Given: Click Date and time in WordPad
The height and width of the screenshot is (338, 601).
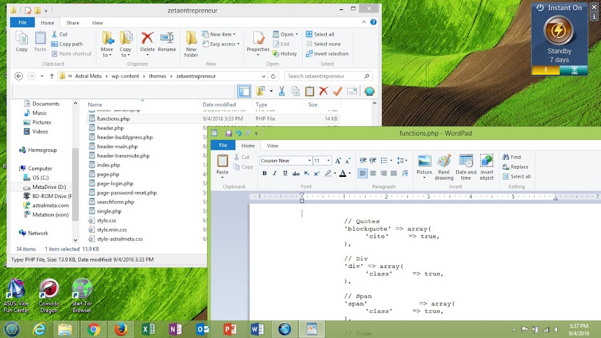Looking at the screenshot, I should pos(466,167).
